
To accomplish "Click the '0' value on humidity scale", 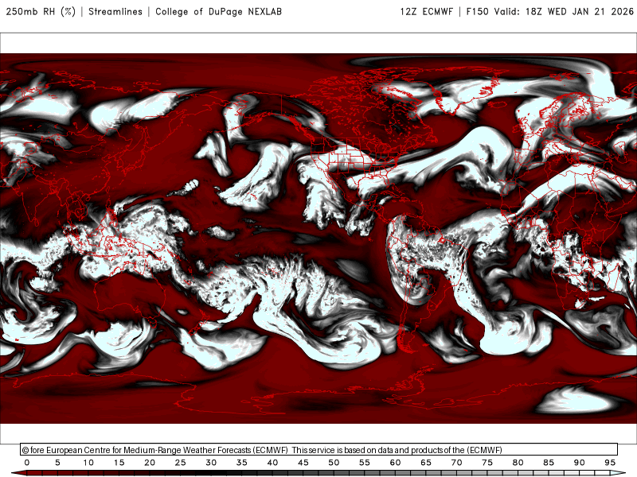I will [x=27, y=463].
